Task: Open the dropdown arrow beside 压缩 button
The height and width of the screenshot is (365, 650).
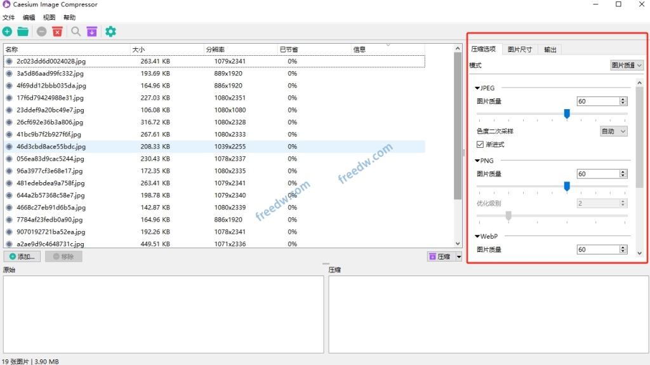Action: click(x=459, y=256)
